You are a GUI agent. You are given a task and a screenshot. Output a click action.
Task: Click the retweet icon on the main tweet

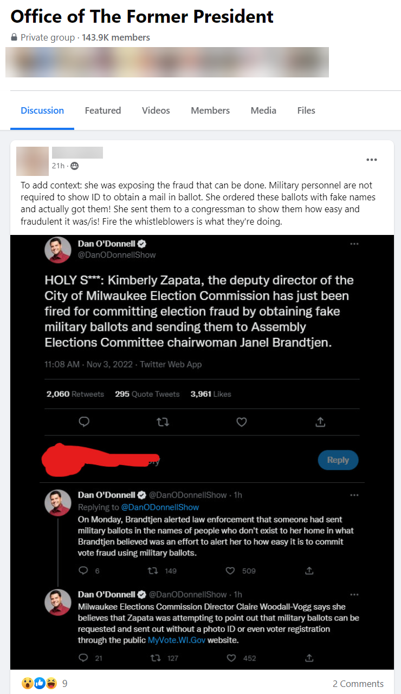[163, 422]
